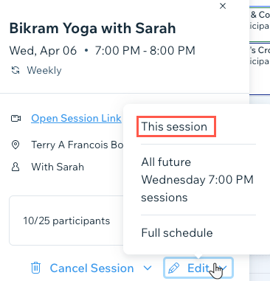Expand the Cancel Session dropdown arrow
Image resolution: width=270 pixels, height=281 pixels.
[x=148, y=268]
